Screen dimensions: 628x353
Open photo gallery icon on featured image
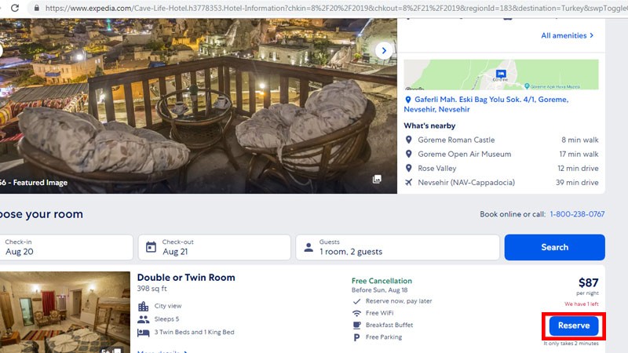click(x=377, y=179)
